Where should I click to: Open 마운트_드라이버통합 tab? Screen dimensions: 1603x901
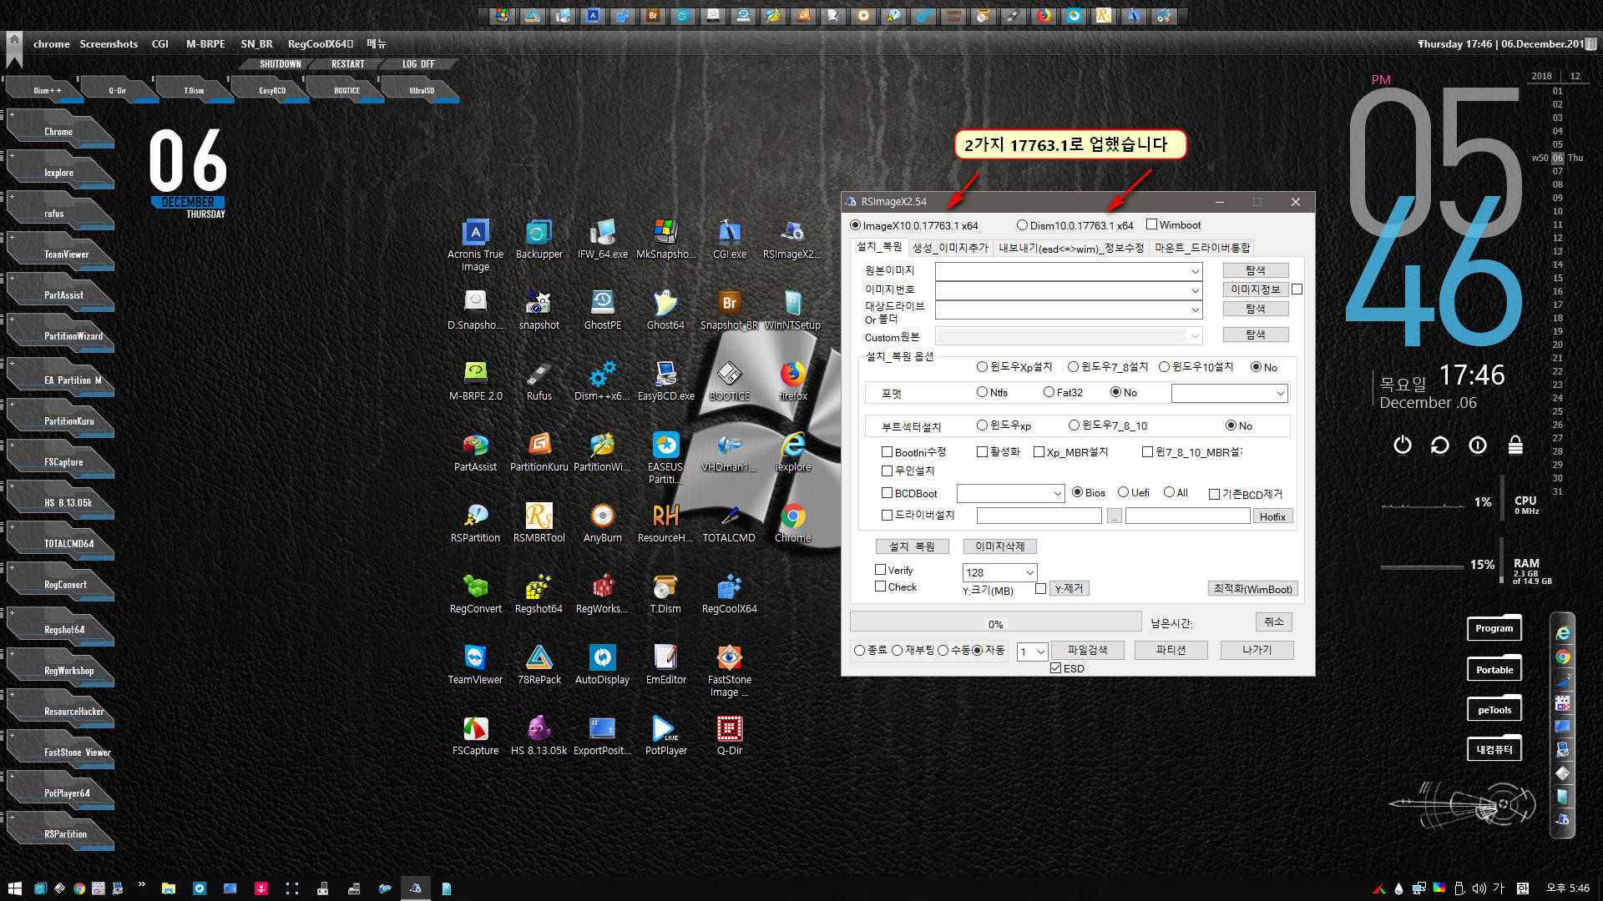(1202, 248)
